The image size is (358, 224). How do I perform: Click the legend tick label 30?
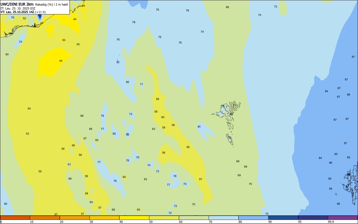(x=91, y=222)
